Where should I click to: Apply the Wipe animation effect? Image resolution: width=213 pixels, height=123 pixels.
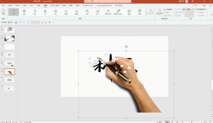point(77,12)
